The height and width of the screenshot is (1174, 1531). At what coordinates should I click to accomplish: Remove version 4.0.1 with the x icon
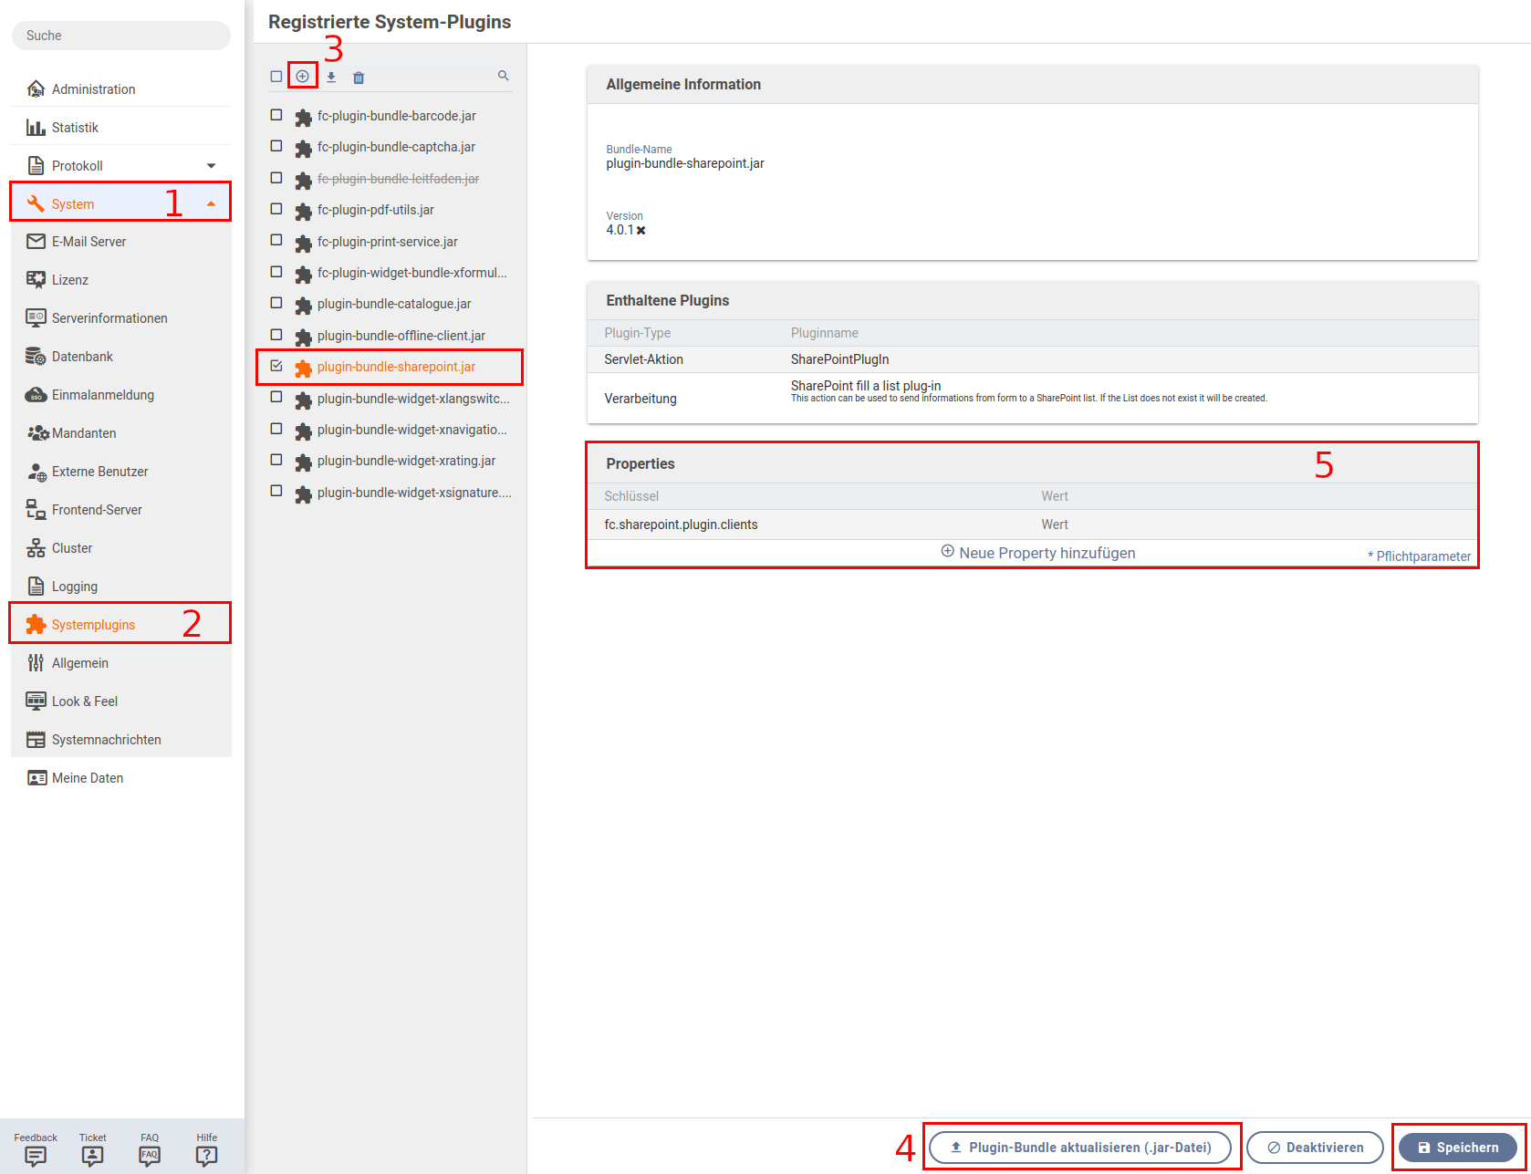[641, 230]
